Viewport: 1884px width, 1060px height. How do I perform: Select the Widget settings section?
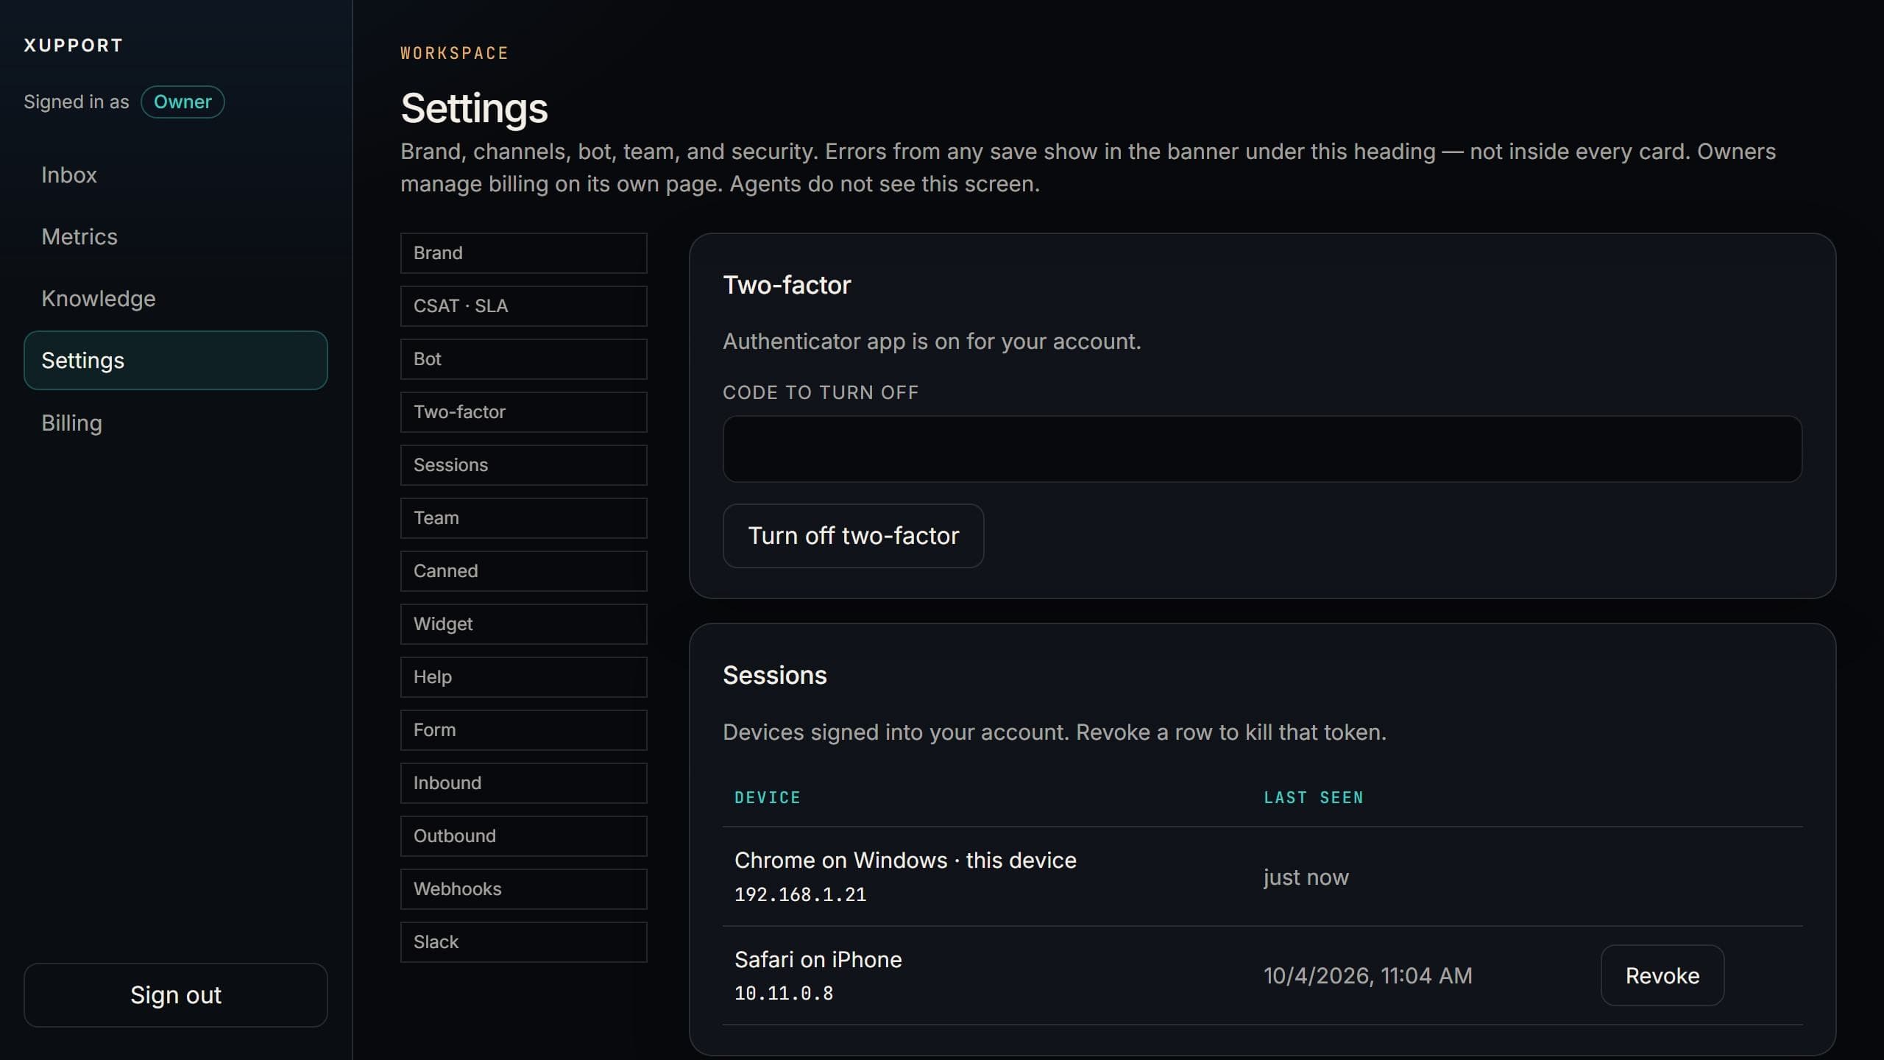523,623
